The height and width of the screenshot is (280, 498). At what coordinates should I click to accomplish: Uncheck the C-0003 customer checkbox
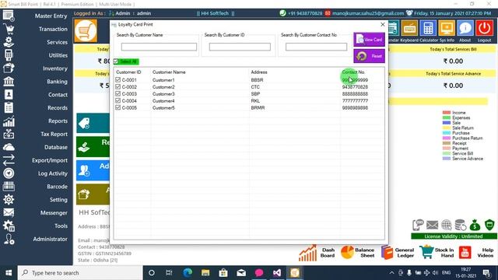[117, 93]
